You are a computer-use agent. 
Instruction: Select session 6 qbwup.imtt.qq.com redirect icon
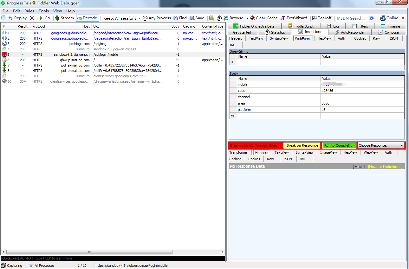[4, 60]
